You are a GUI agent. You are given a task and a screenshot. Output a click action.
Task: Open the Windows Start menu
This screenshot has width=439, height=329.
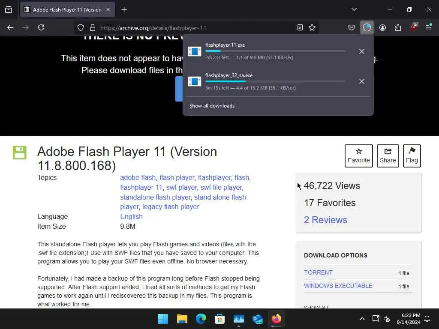[x=163, y=319]
